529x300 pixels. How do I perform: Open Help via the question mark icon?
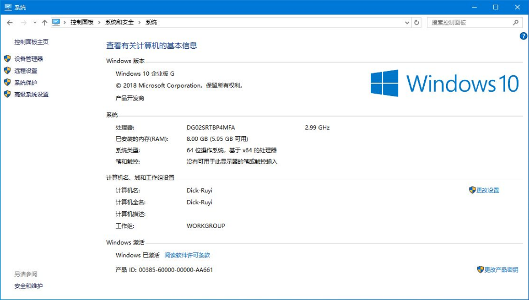pyautogui.click(x=523, y=36)
